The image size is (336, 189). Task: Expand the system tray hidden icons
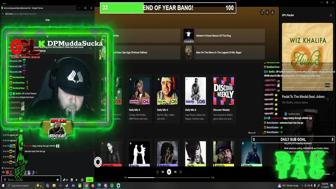point(302,186)
